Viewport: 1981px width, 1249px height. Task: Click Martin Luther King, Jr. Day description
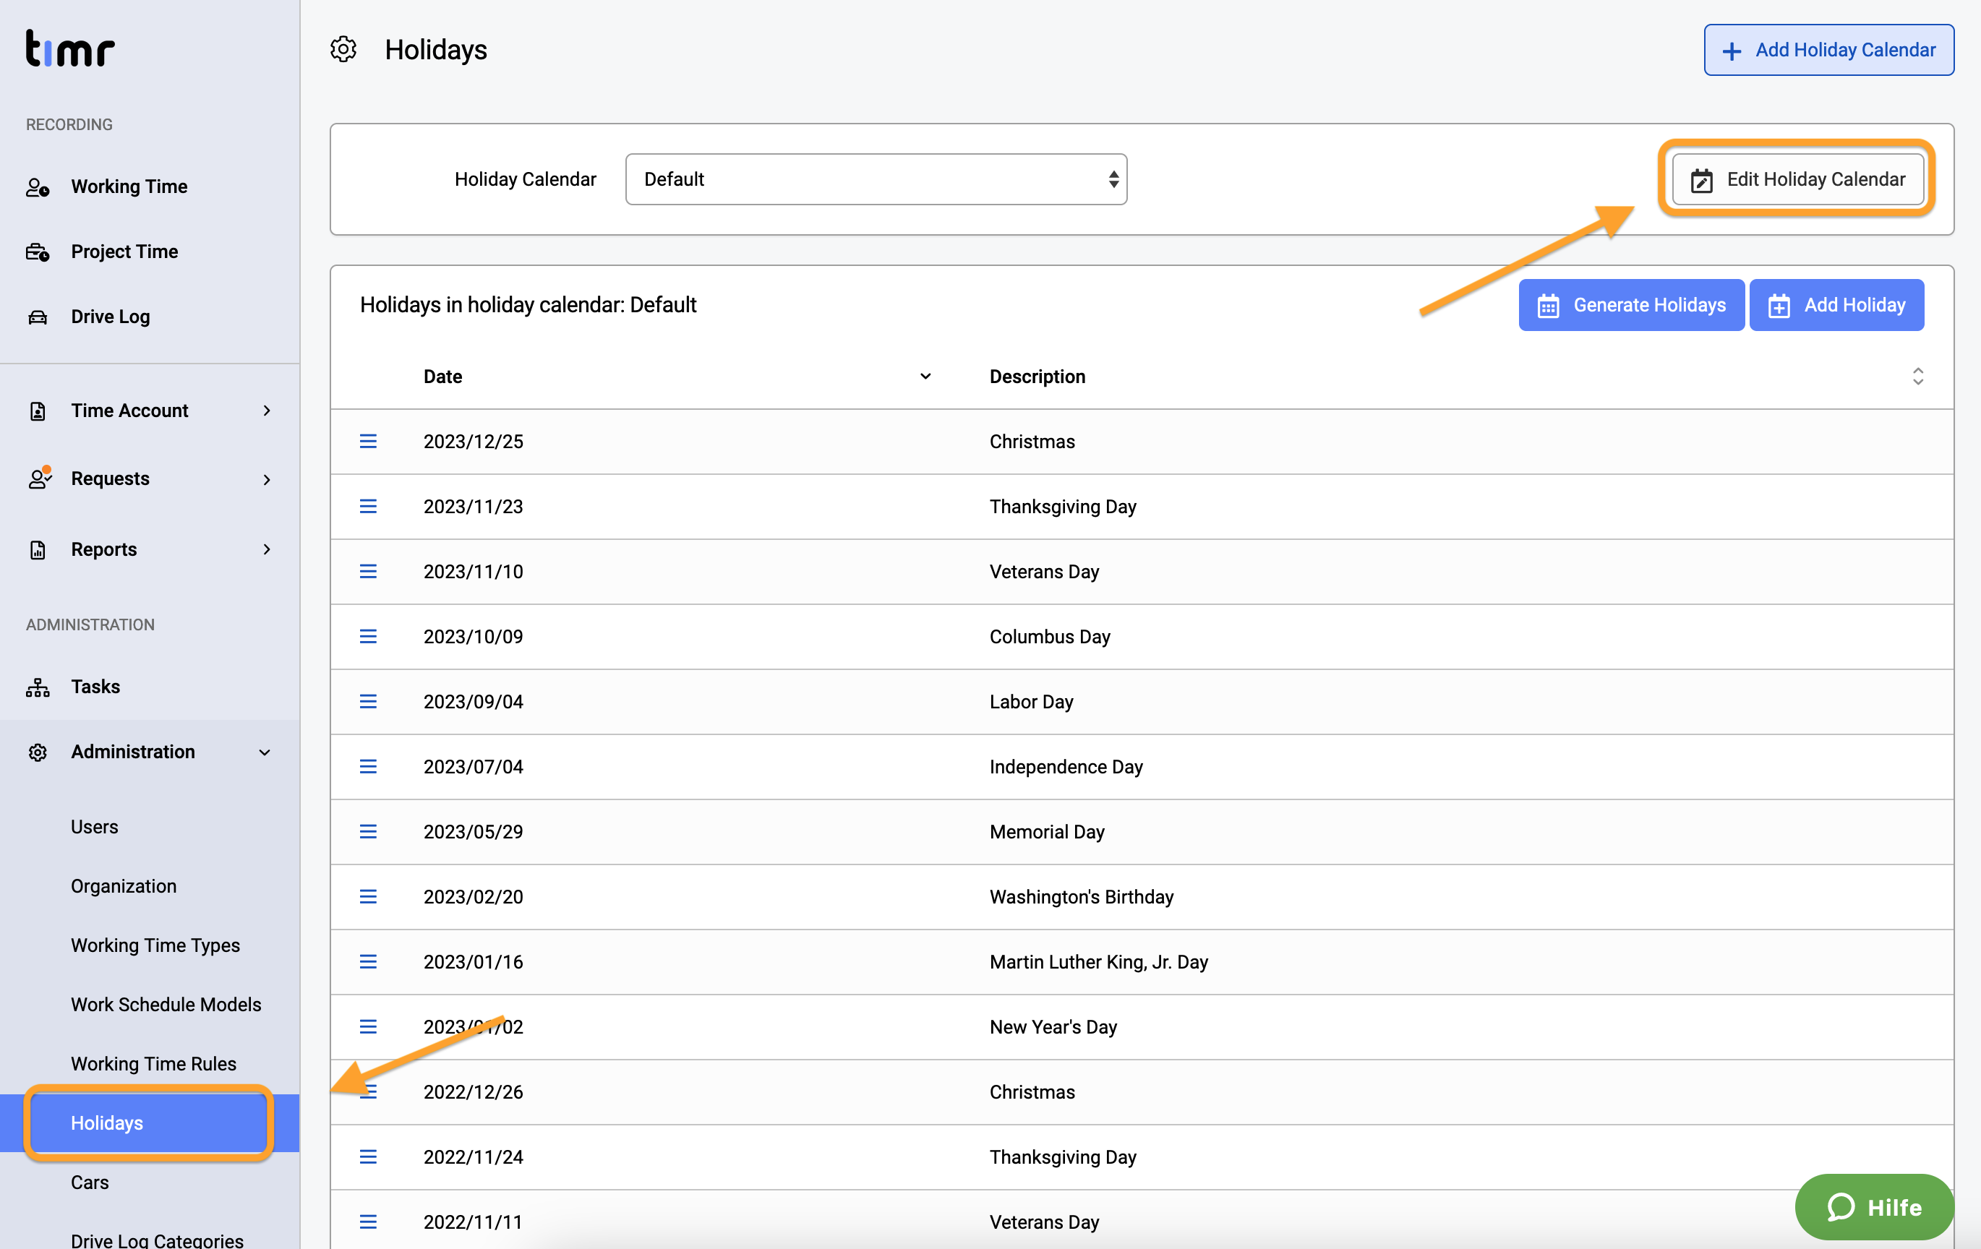click(x=1098, y=961)
